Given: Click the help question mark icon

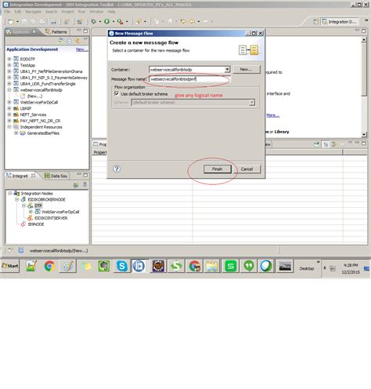Looking at the screenshot, I should pos(117,169).
